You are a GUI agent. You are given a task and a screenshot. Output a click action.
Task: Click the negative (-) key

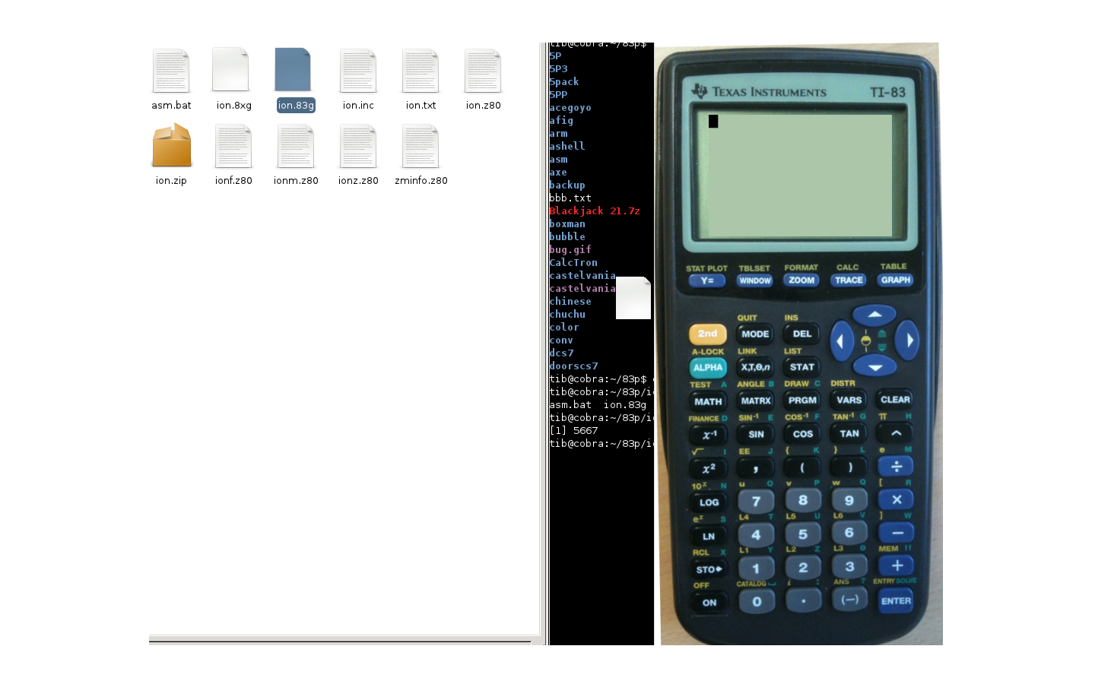[x=849, y=600]
